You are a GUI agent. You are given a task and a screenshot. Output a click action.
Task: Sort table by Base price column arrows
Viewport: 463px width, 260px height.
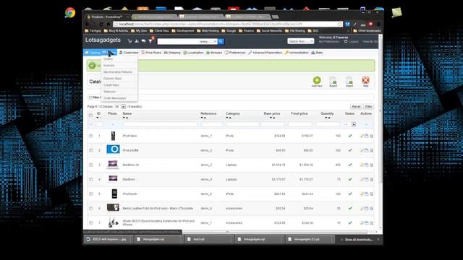point(272,118)
